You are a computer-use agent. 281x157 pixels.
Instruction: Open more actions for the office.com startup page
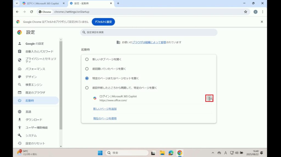(209, 98)
